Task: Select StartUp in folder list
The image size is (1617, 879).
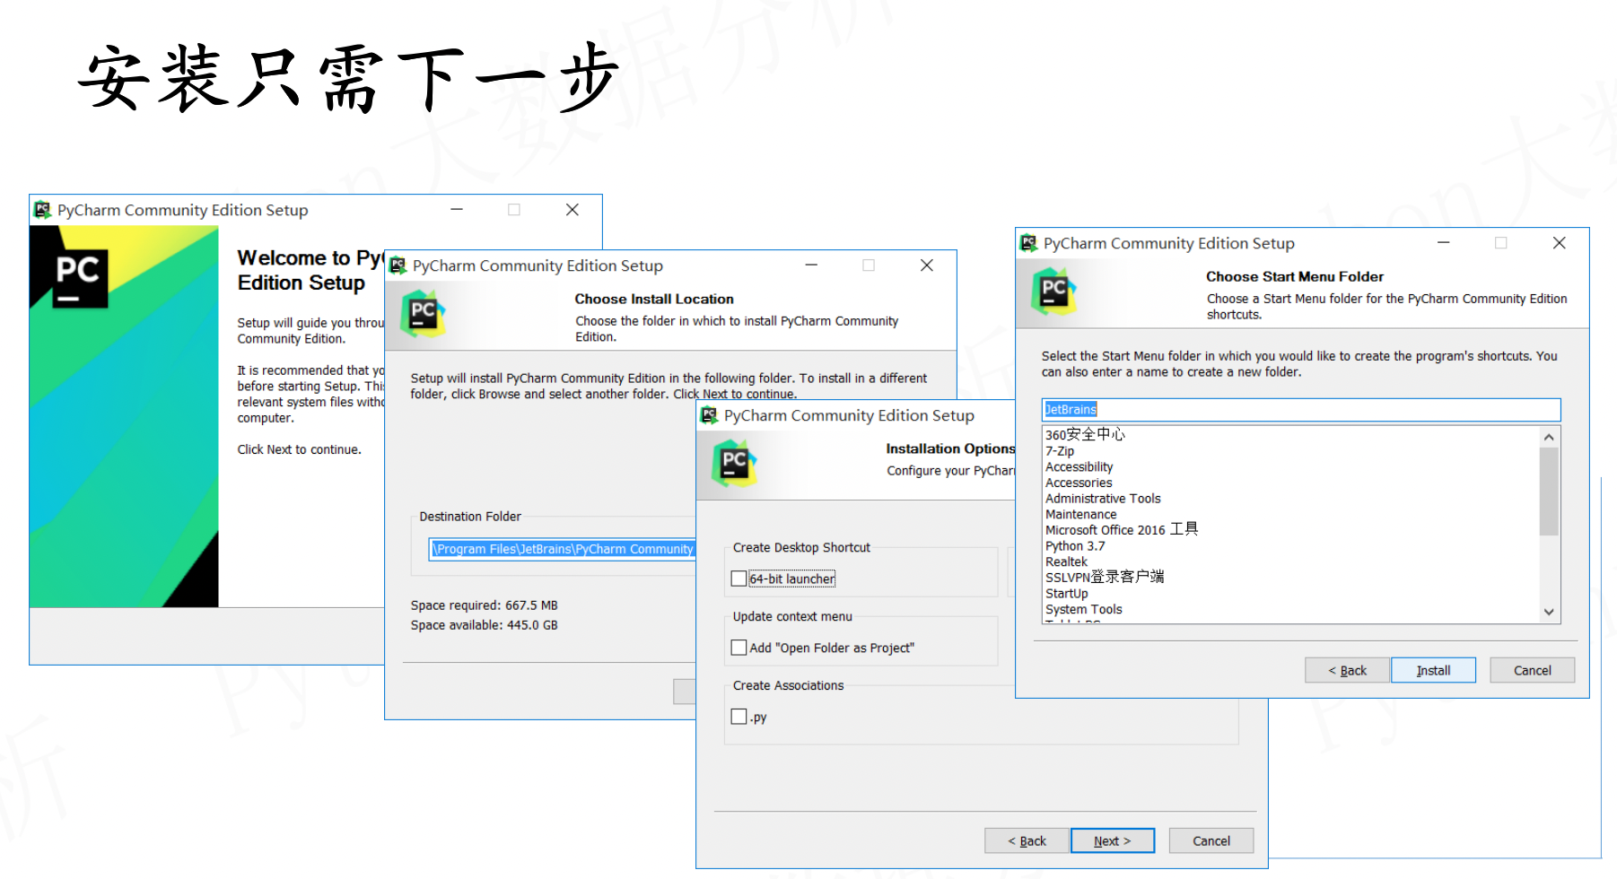Action: pos(1067,594)
